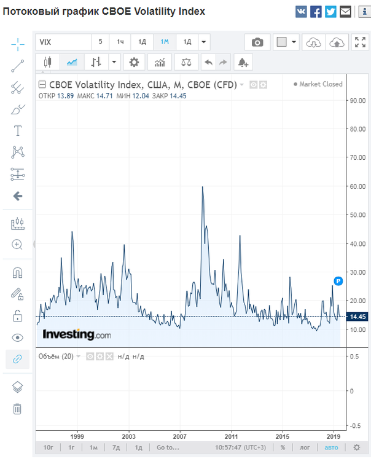This screenshot has height=461, width=371.
Task: Click the VIX symbol input field
Action: 63,42
